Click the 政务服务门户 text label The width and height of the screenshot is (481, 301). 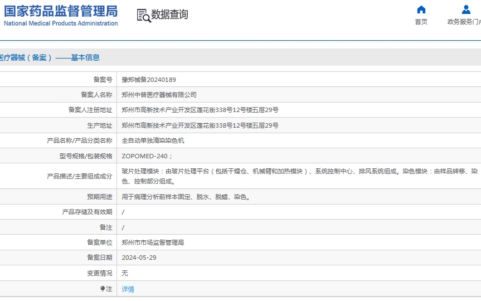(464, 22)
